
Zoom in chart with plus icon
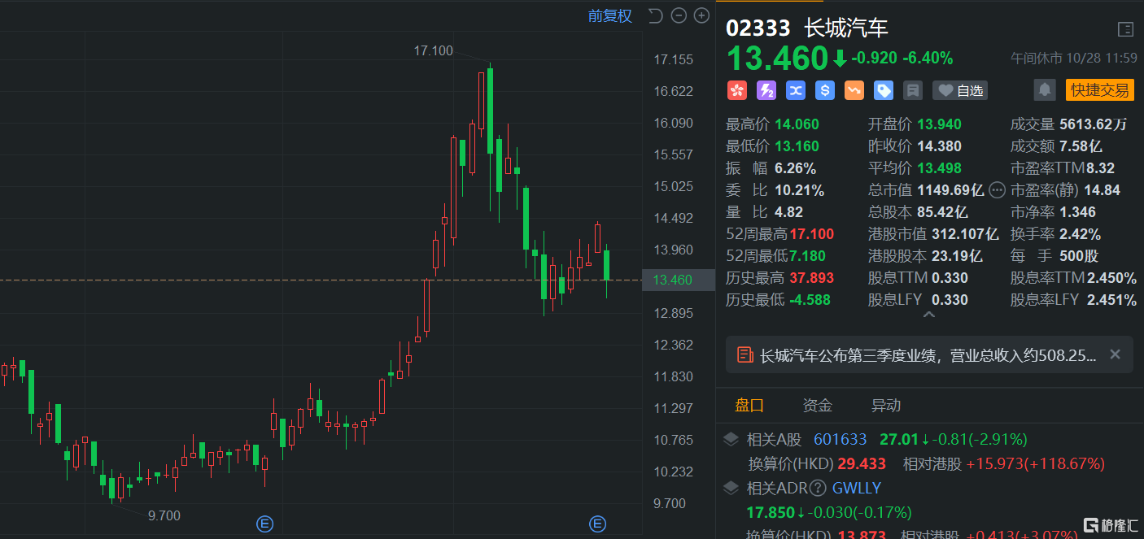pos(701,15)
